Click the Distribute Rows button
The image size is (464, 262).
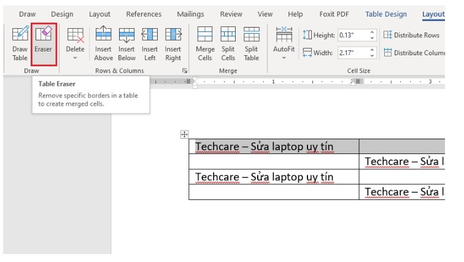[x=412, y=35]
